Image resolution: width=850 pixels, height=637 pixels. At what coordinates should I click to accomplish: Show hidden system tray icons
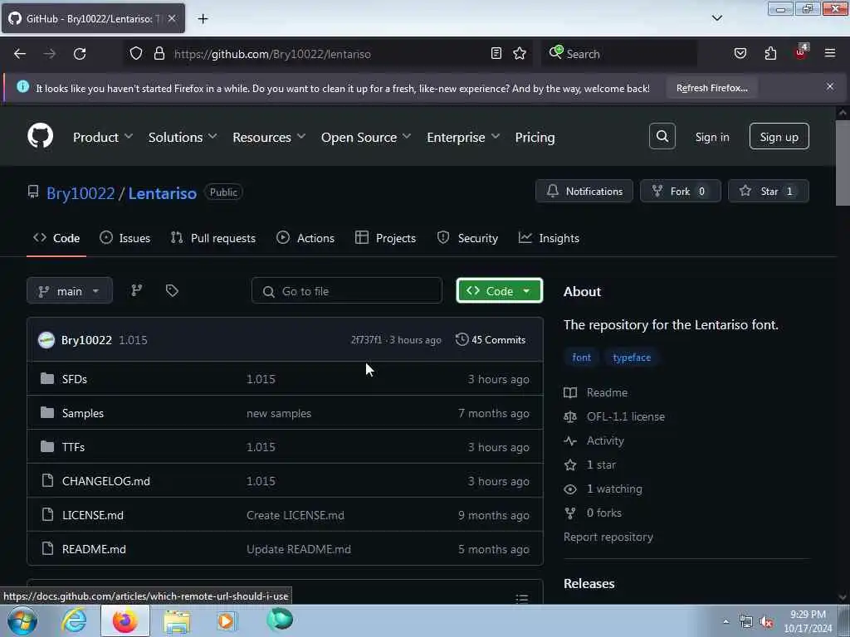(725, 622)
